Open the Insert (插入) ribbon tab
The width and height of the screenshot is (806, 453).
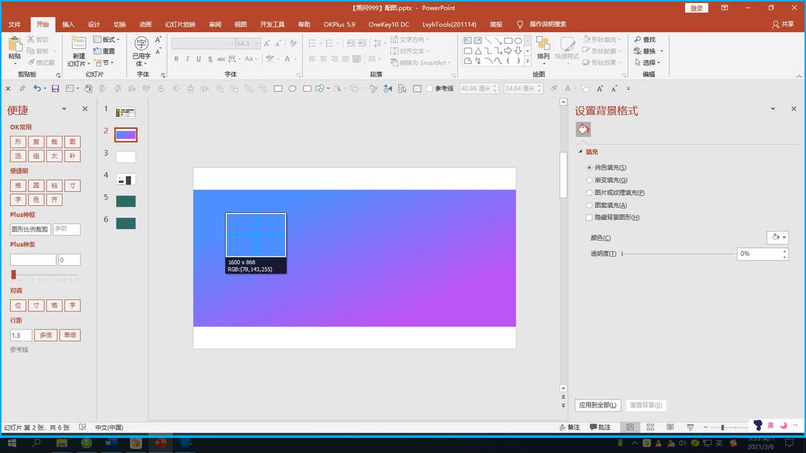point(69,24)
